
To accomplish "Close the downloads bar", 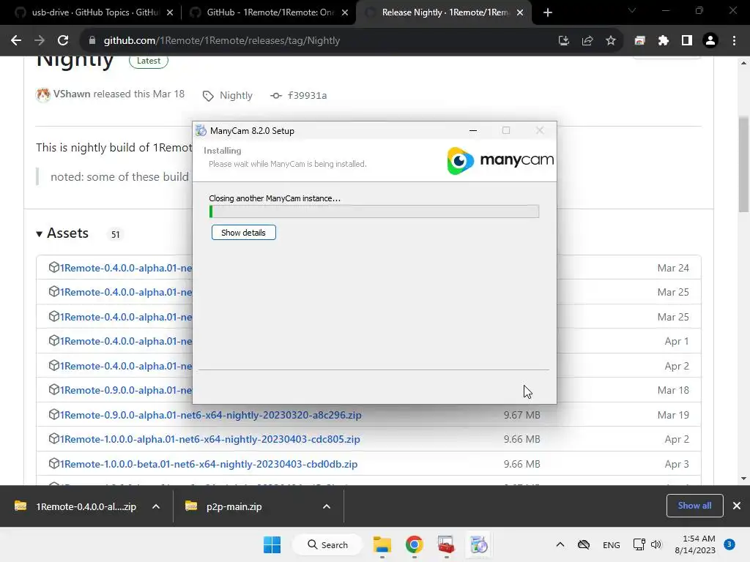I will coord(737,506).
